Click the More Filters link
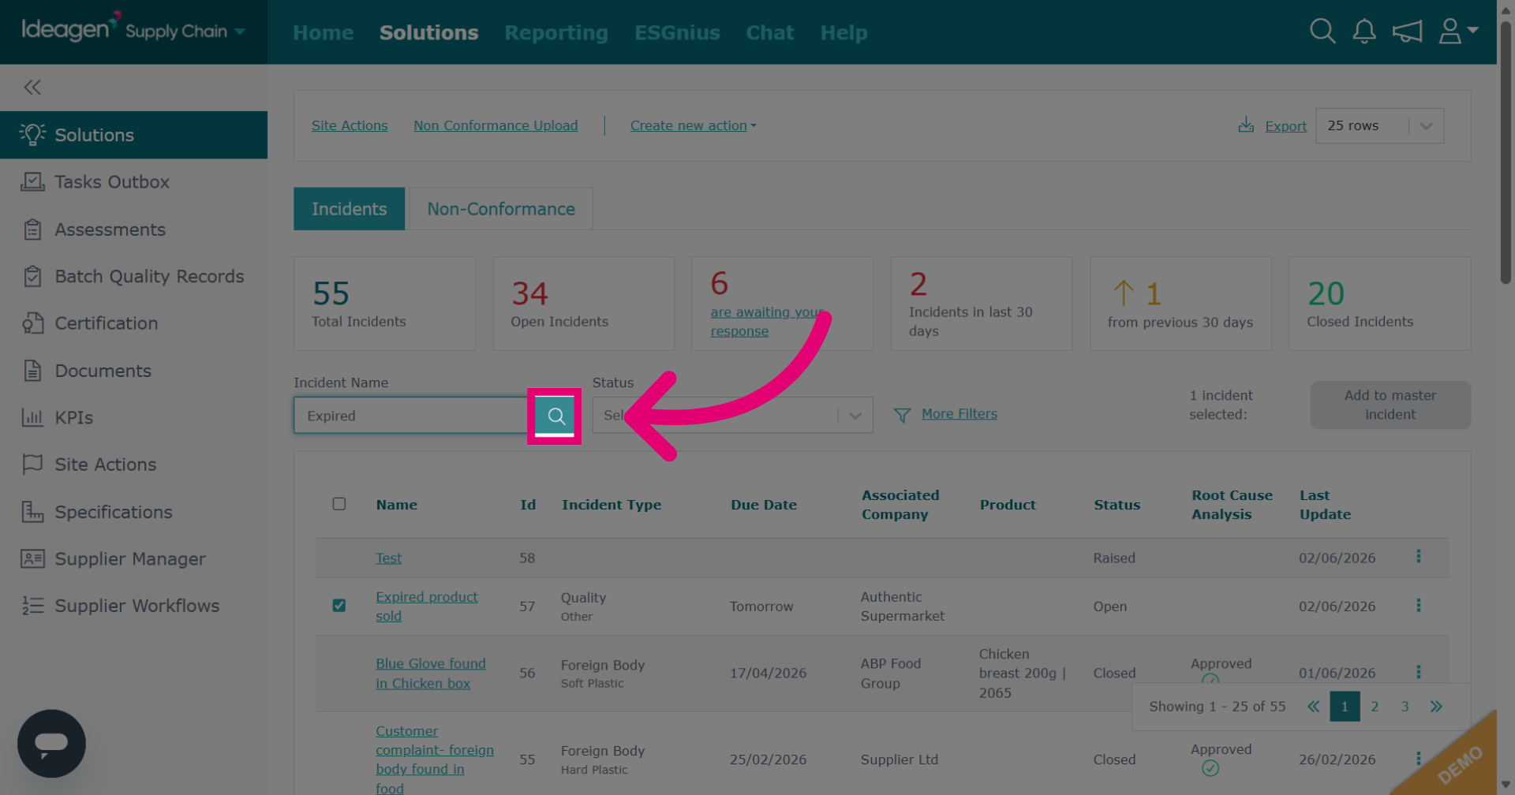 click(959, 414)
